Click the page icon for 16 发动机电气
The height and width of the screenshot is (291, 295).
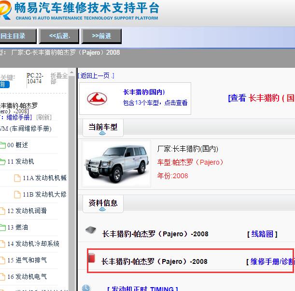[2, 276]
